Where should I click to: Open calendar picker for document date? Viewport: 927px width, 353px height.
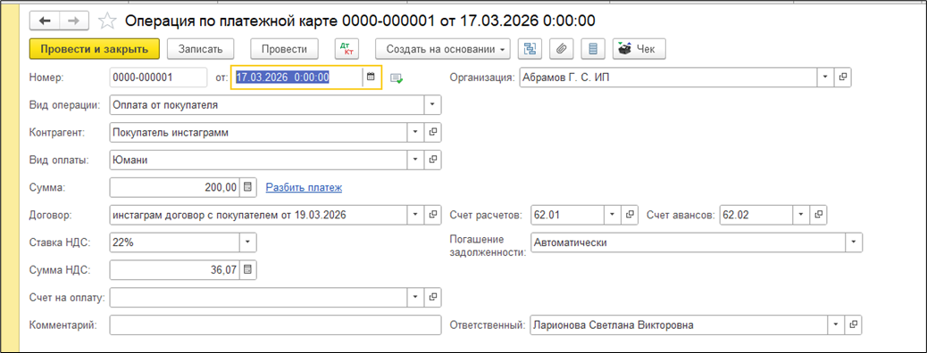(x=371, y=78)
